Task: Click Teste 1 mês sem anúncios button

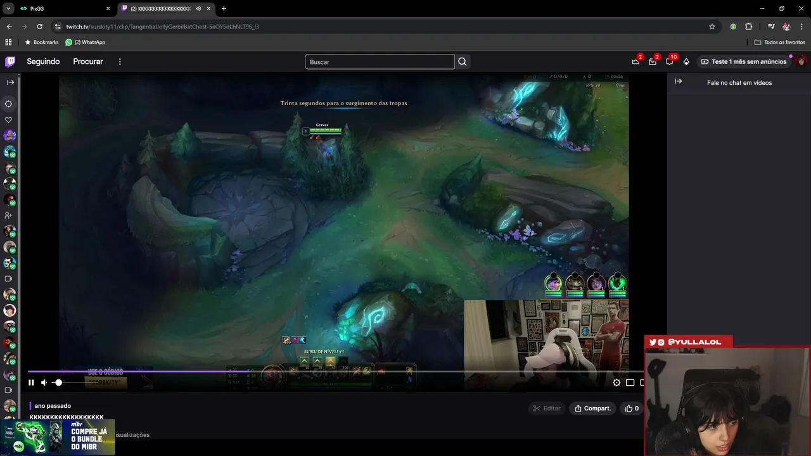Action: click(x=744, y=61)
